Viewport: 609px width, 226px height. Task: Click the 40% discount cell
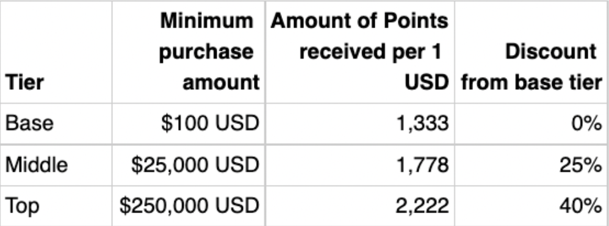532,206
